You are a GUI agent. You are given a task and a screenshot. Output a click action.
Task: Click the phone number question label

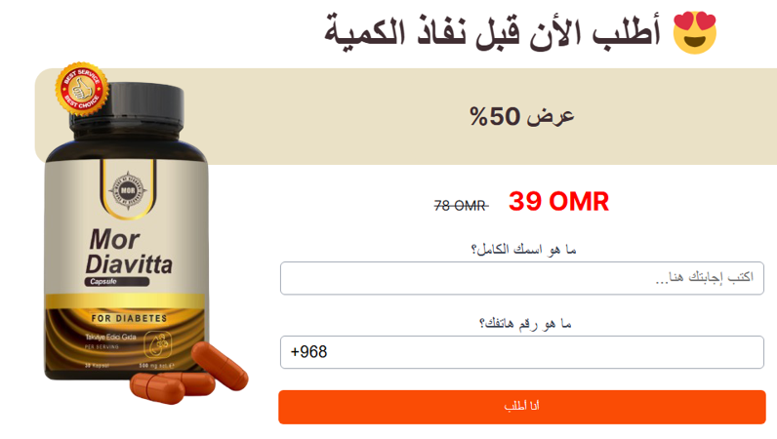pyautogui.click(x=525, y=324)
